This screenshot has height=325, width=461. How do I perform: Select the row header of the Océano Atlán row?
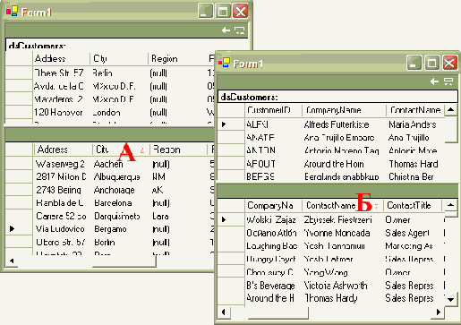coord(231,233)
